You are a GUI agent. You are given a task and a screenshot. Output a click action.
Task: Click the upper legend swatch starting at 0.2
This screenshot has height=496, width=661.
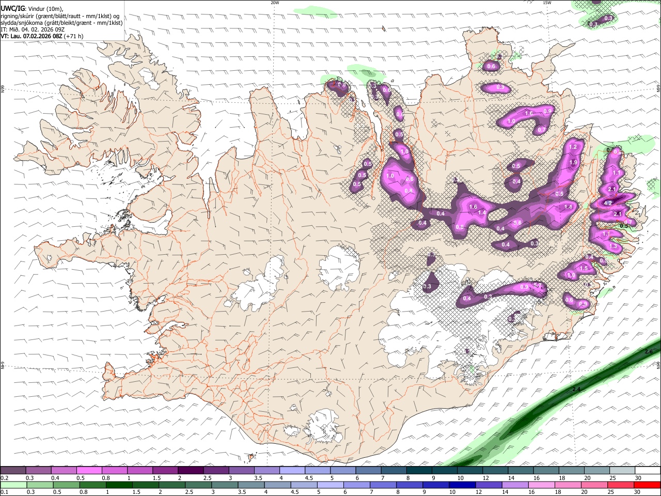point(13,471)
